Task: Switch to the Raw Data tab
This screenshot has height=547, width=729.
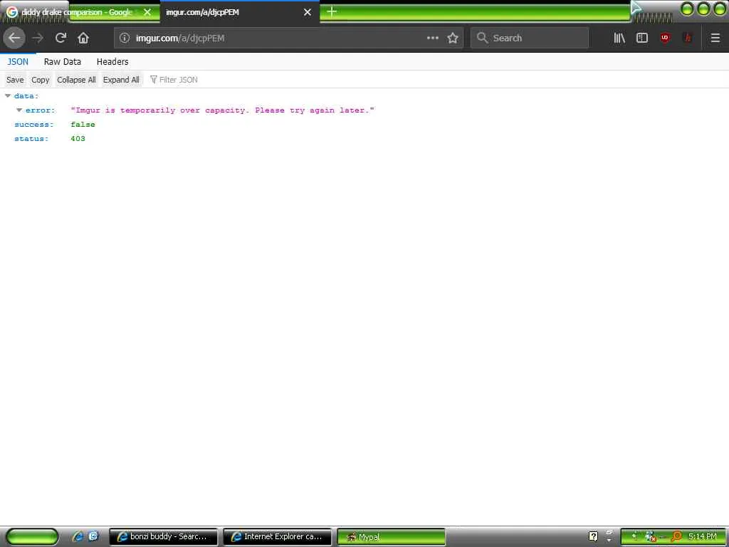Action: tap(63, 61)
